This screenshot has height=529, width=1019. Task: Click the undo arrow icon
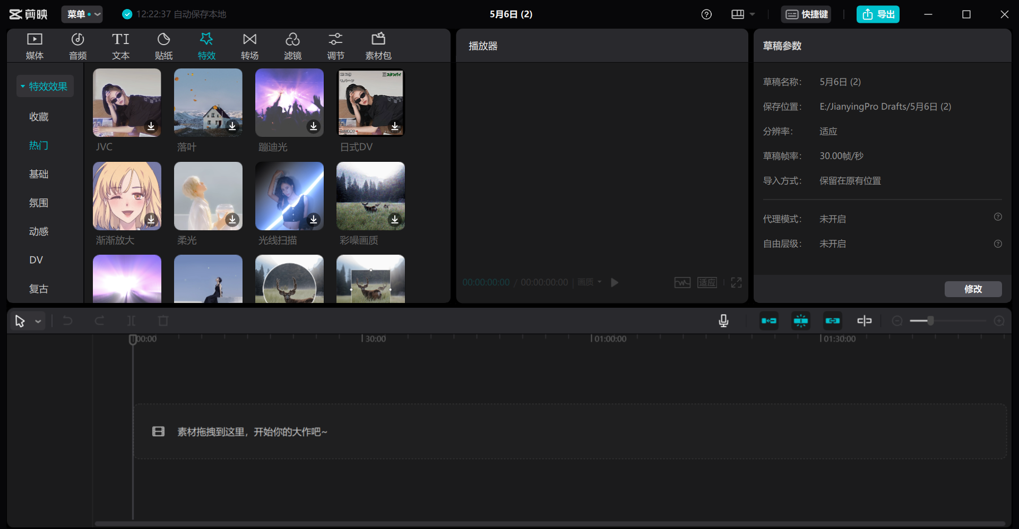click(67, 320)
